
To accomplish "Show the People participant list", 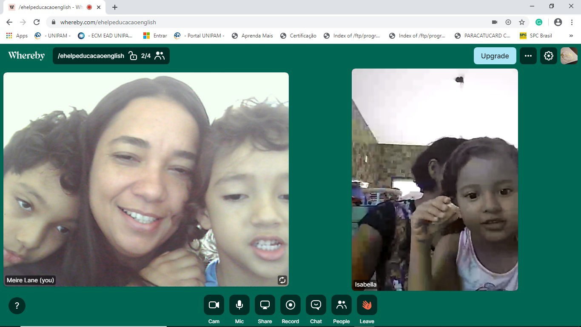I will (342, 305).
